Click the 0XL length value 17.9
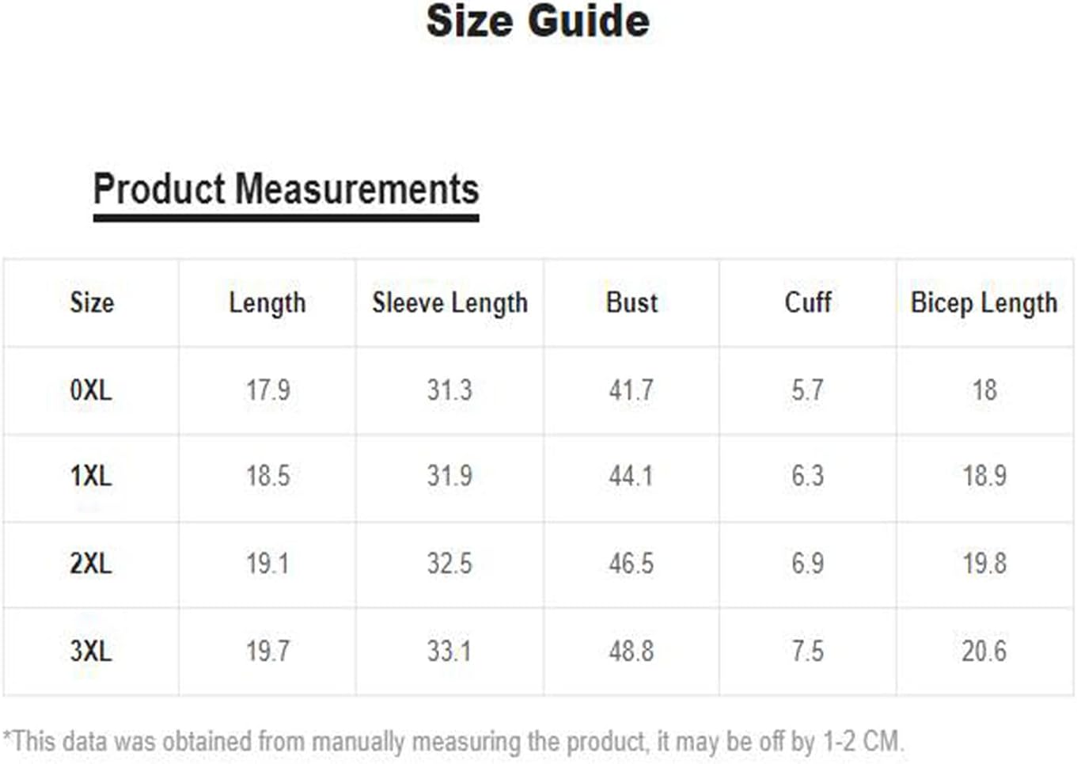 point(267,390)
